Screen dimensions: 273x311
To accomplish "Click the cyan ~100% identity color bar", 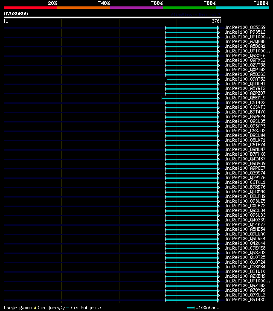I will [242, 8].
